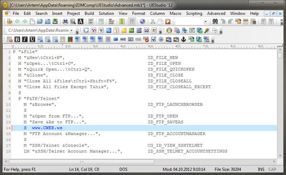
Task: Open the File menu
Action: pos(16,13)
